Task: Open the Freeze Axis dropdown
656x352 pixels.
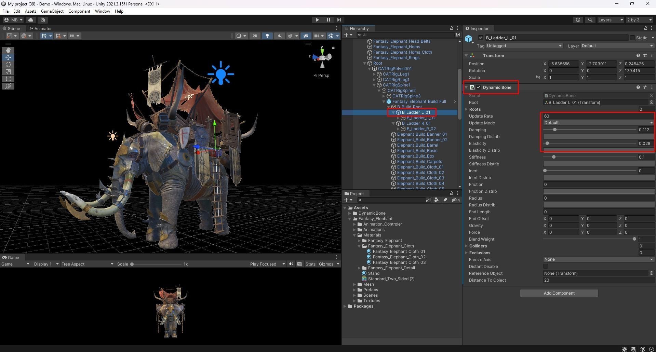Action: point(599,260)
